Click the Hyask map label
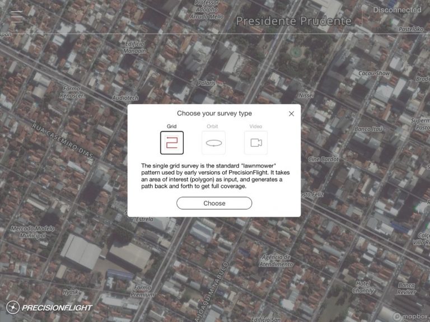This screenshot has height=322, width=430. tap(71, 292)
